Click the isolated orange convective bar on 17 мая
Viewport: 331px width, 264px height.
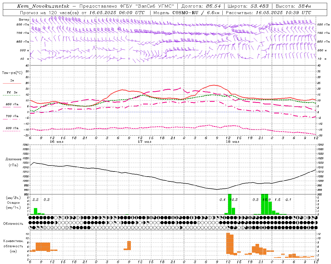coord(129,245)
